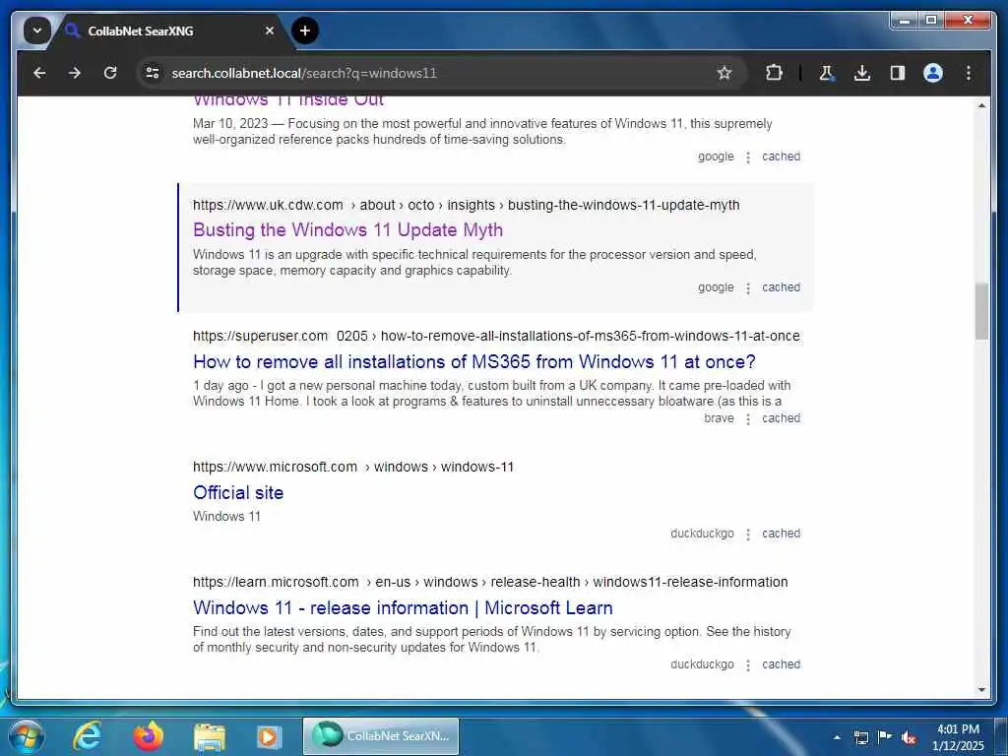Open Windows Explorer folder from taskbar
This screenshot has height=756, width=1008.
tap(209, 737)
